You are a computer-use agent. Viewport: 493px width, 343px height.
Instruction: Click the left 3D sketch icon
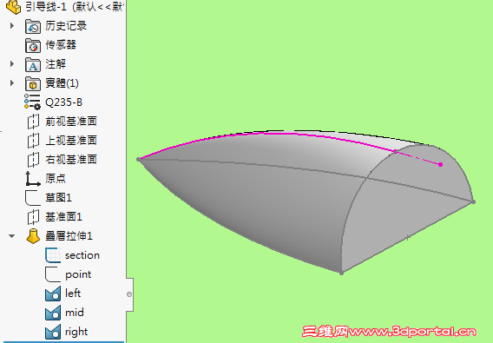click(53, 294)
